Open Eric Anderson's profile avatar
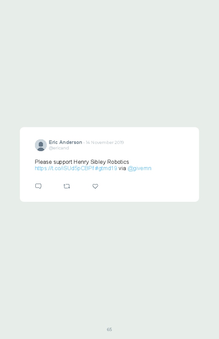The height and width of the screenshot is (339, 219). 41,145
